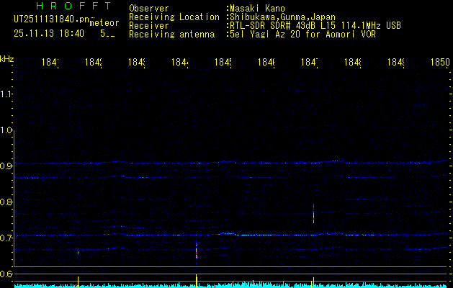The height and width of the screenshot is (288, 453).
Task: Click the 0.9 kHz axis label
Action: [x=7, y=166]
